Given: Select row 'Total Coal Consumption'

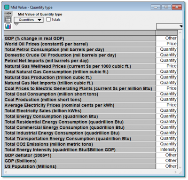Looking at the screenshot, I should point(80,94).
